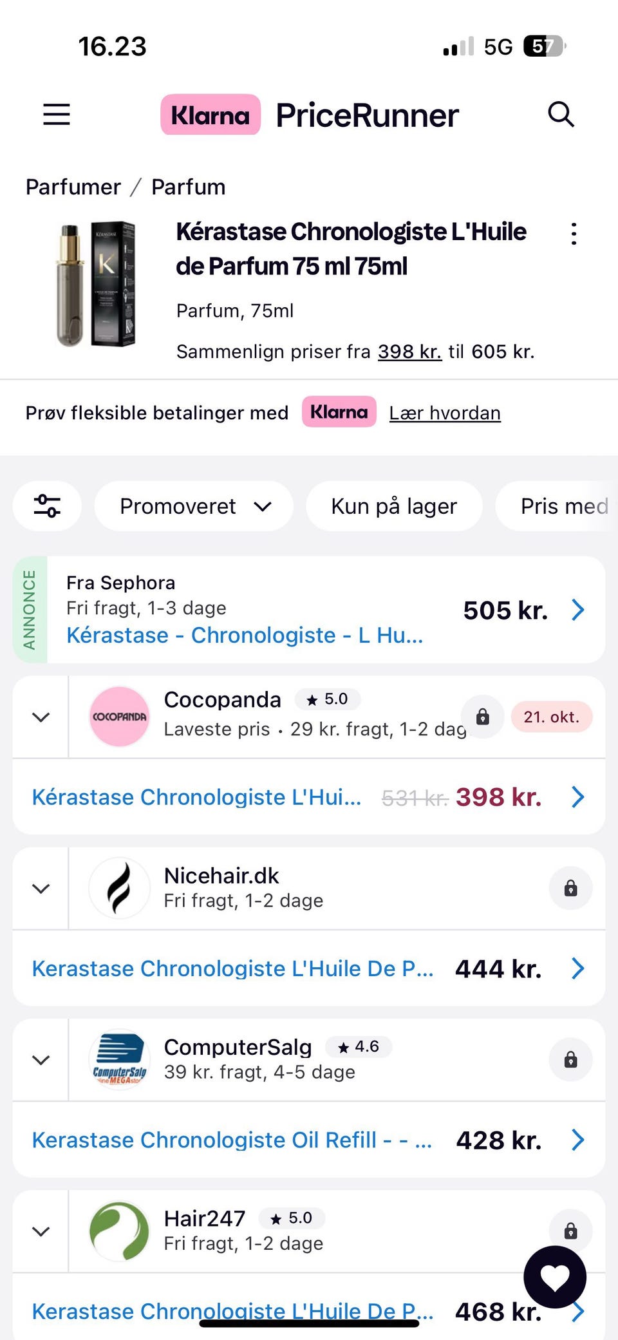The height and width of the screenshot is (1340, 618).
Task: Open the filter sliders icon
Action: (47, 506)
